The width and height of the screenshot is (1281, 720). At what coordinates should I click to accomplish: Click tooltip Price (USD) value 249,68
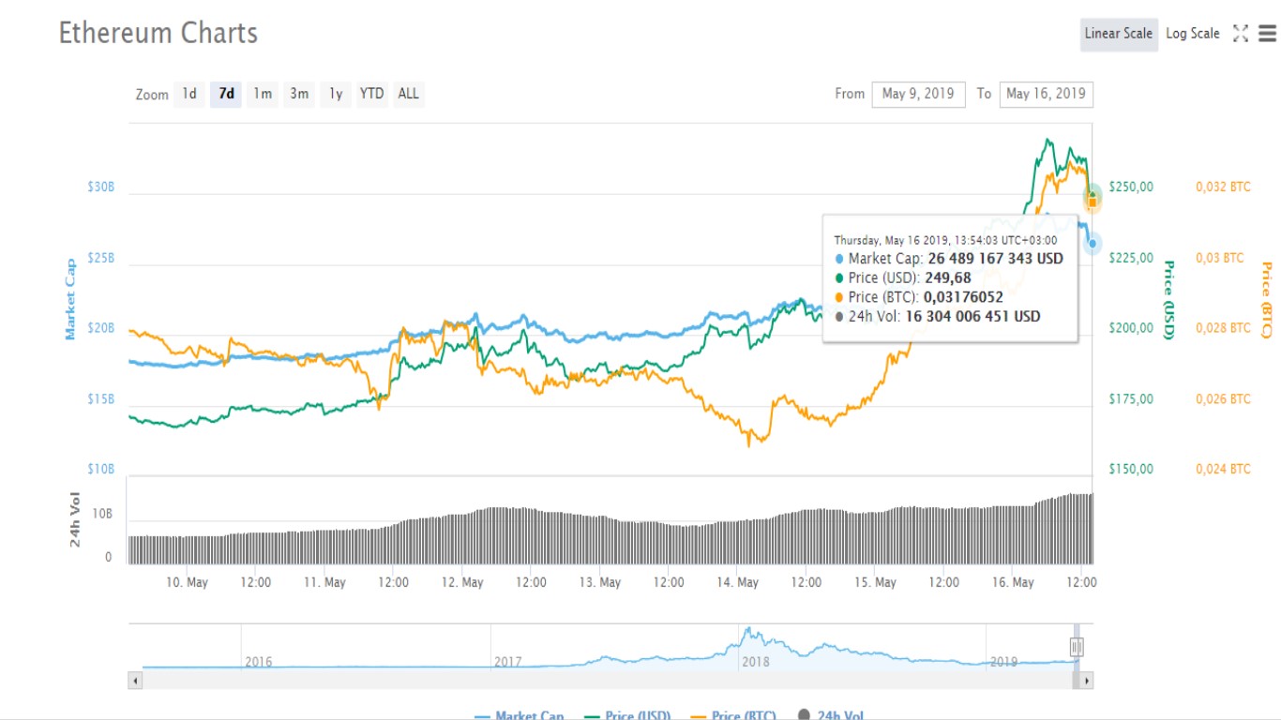tap(947, 277)
